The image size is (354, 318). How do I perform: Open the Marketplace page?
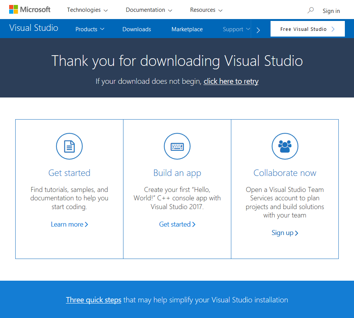click(x=187, y=29)
